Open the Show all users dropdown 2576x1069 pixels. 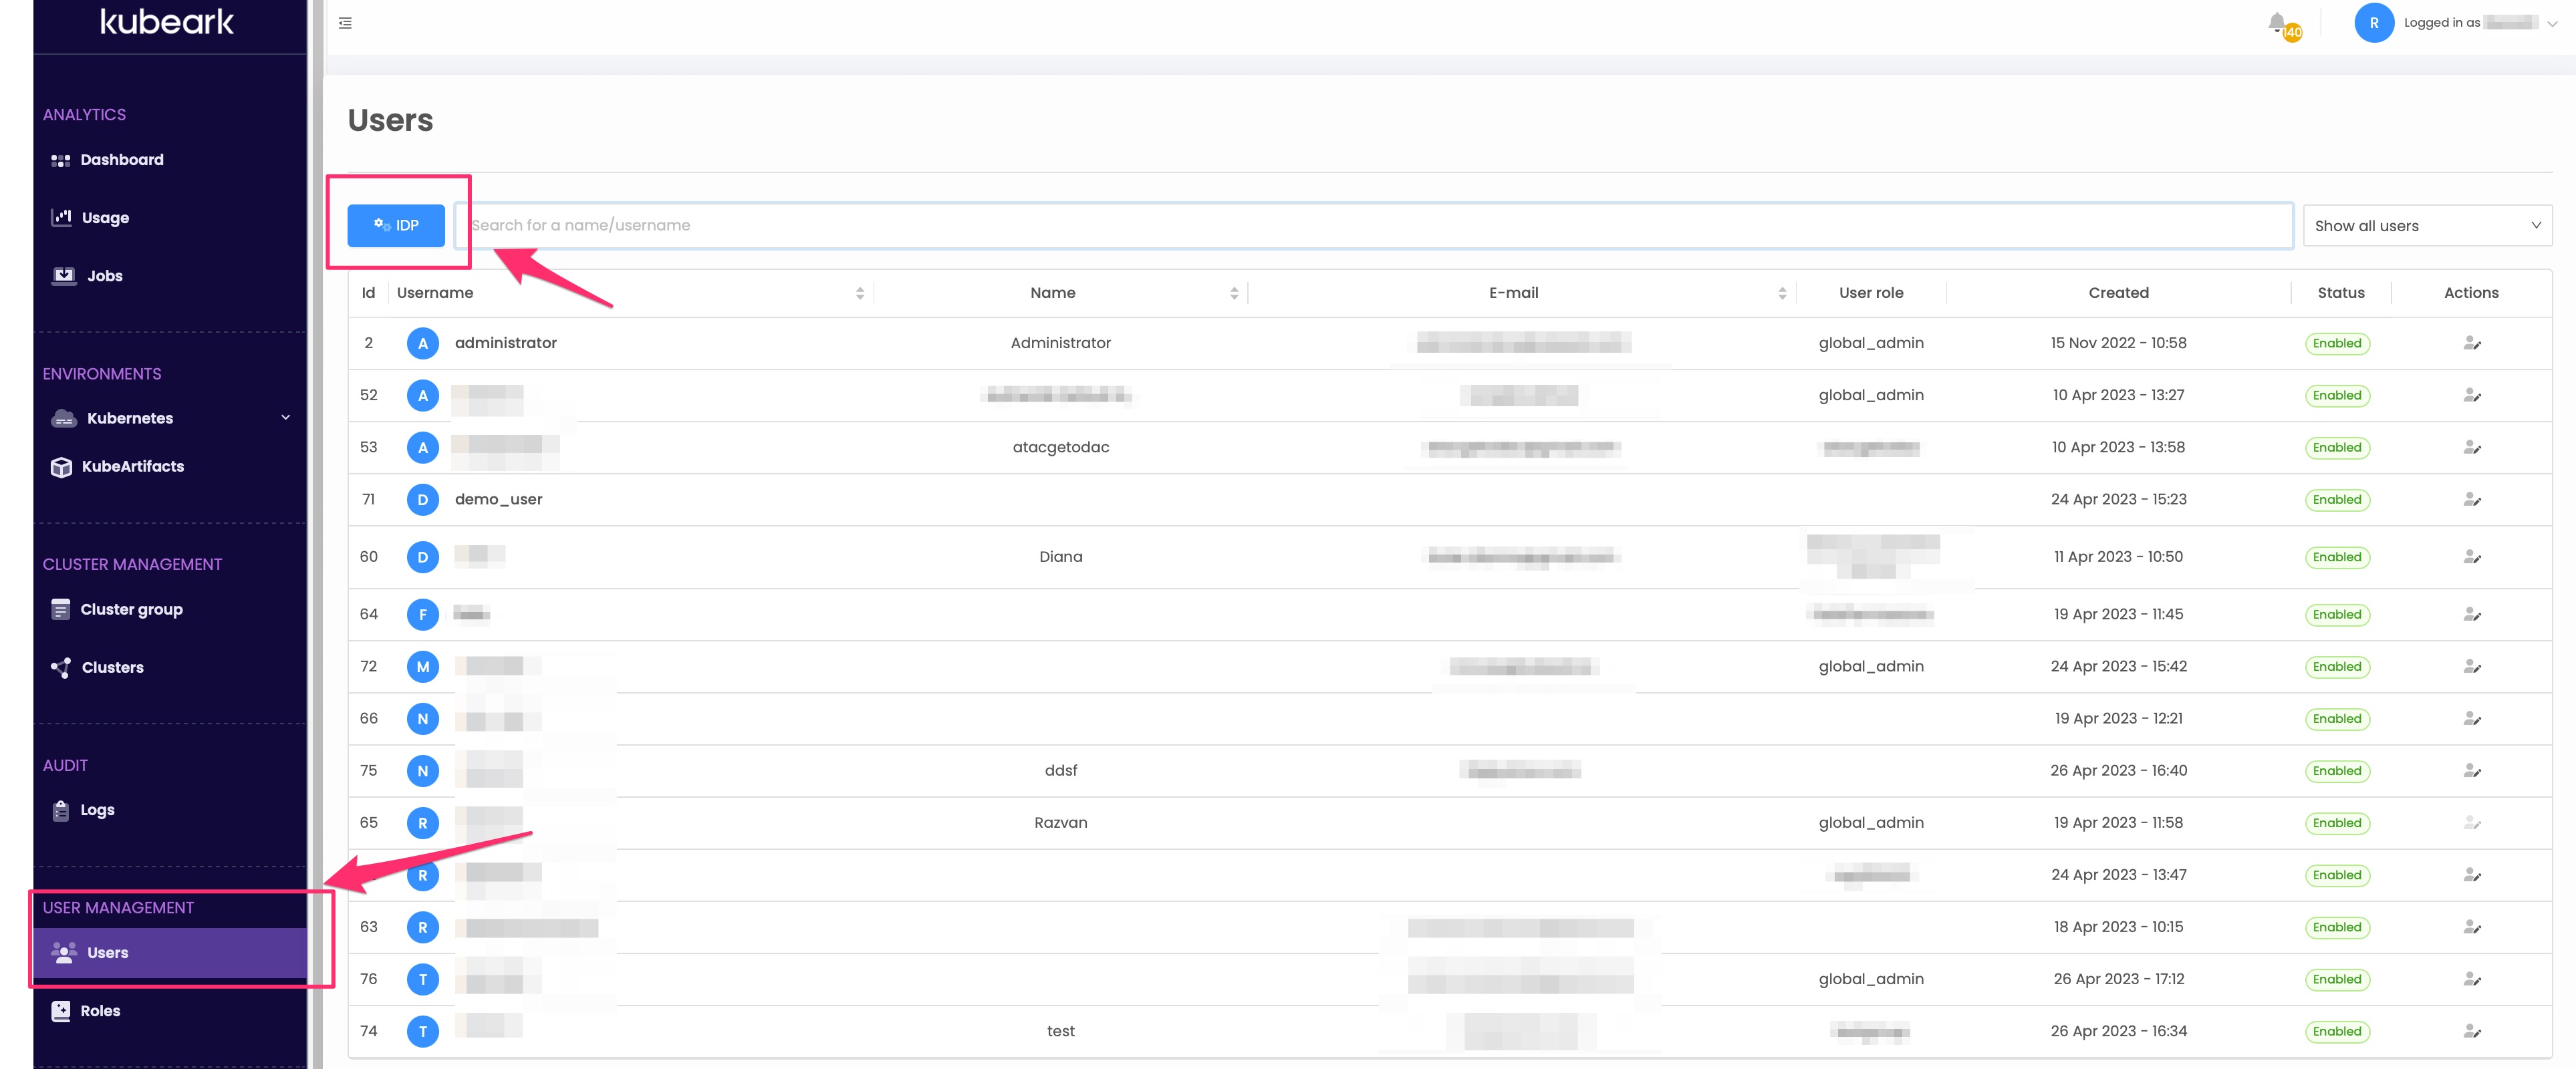click(2427, 225)
